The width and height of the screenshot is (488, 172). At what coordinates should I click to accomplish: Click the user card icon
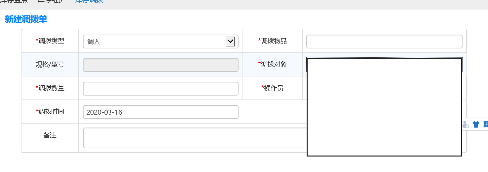coord(466,124)
